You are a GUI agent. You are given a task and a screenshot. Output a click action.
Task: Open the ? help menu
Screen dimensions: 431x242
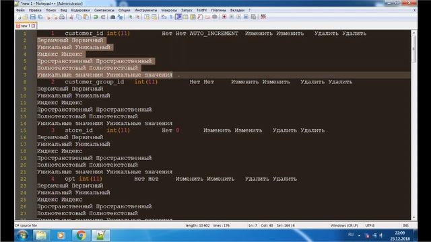pos(249,10)
